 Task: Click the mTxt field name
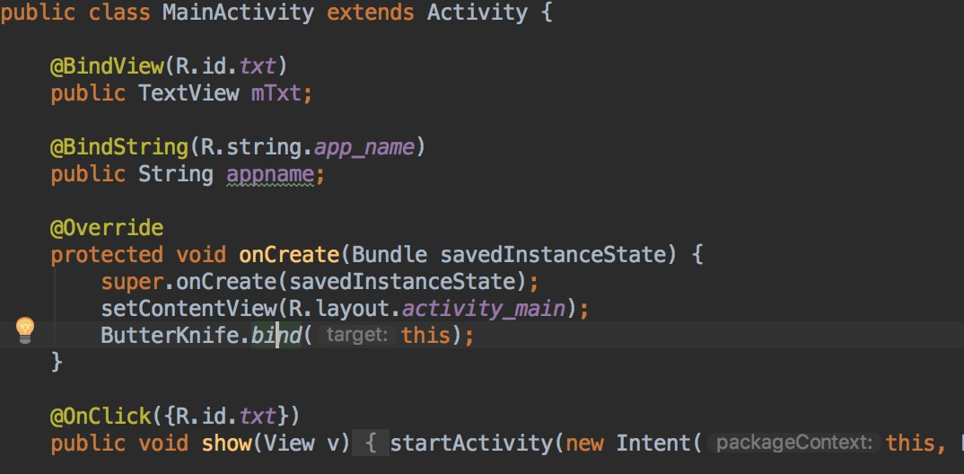(x=276, y=92)
